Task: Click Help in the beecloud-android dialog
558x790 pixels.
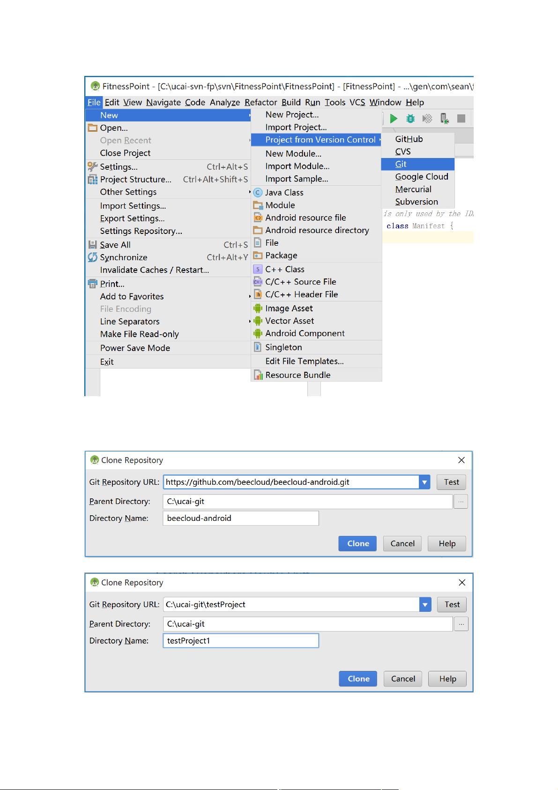Action: click(447, 543)
